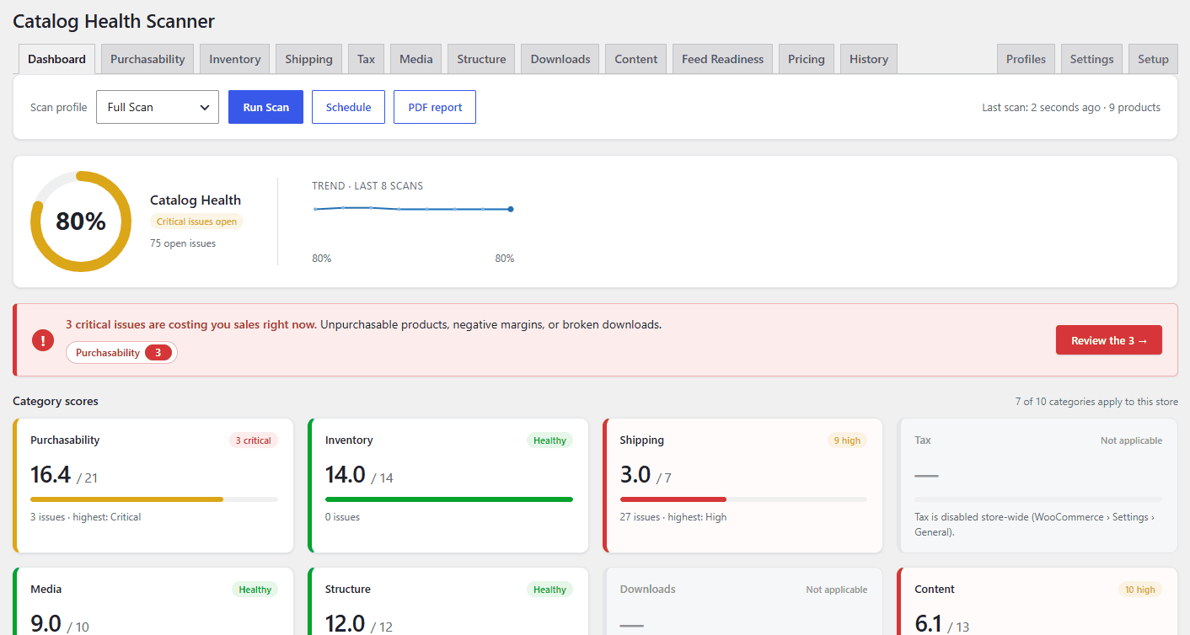Screen dimensions: 1190x635
Task: Open the Content score card
Action: click(1038, 601)
